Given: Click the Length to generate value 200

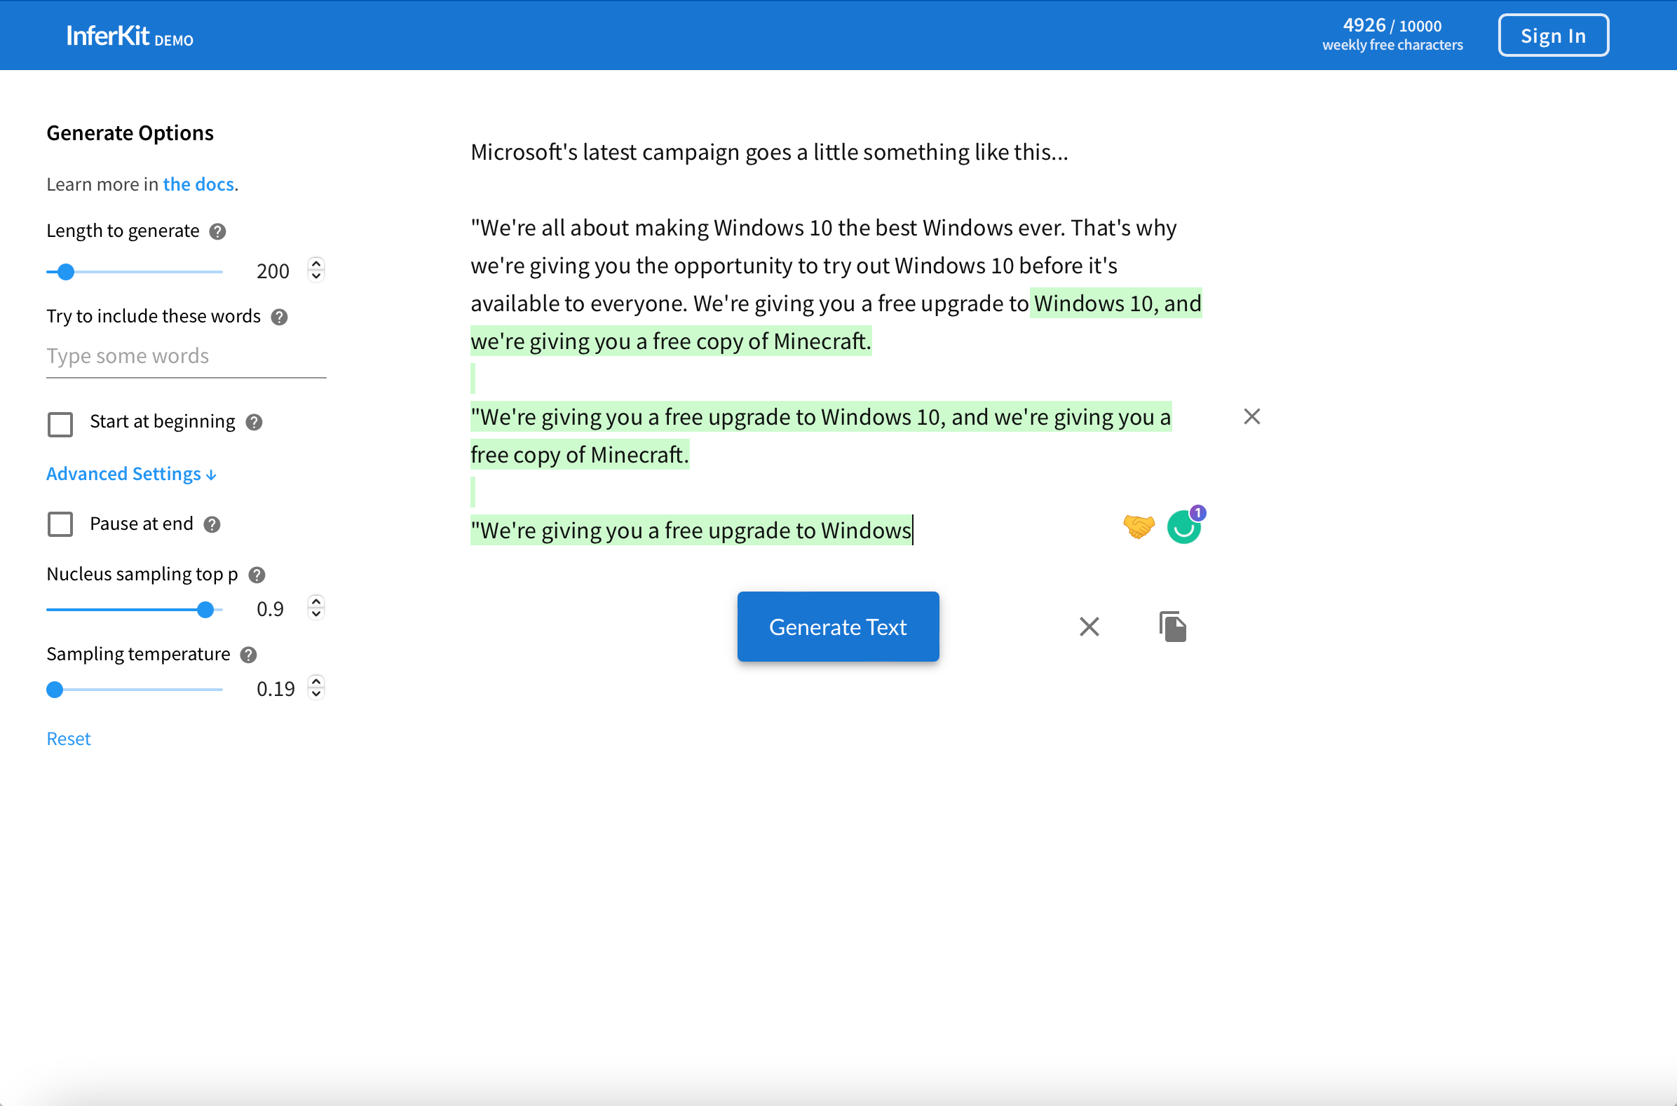Looking at the screenshot, I should pos(273,271).
